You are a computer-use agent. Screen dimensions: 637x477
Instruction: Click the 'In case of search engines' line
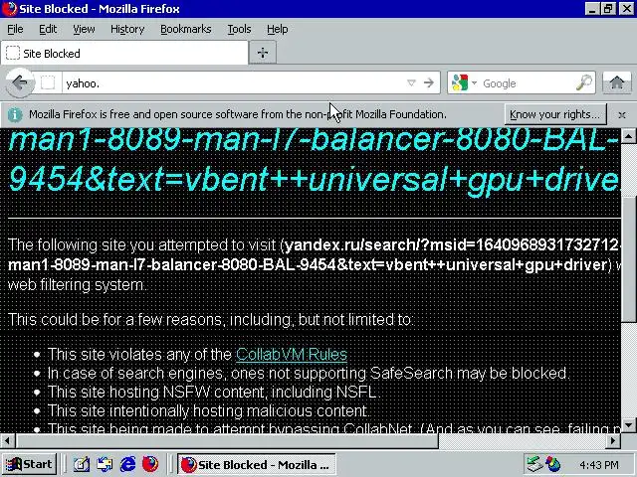308,374
